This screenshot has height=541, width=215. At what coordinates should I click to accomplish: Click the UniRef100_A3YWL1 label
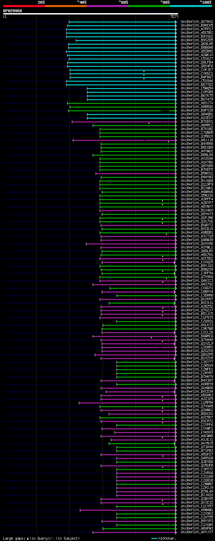click(x=197, y=247)
